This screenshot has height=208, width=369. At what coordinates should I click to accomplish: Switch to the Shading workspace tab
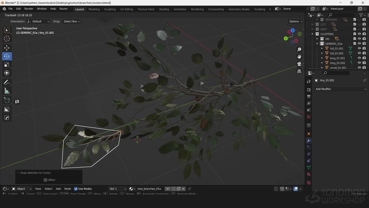[x=164, y=9]
